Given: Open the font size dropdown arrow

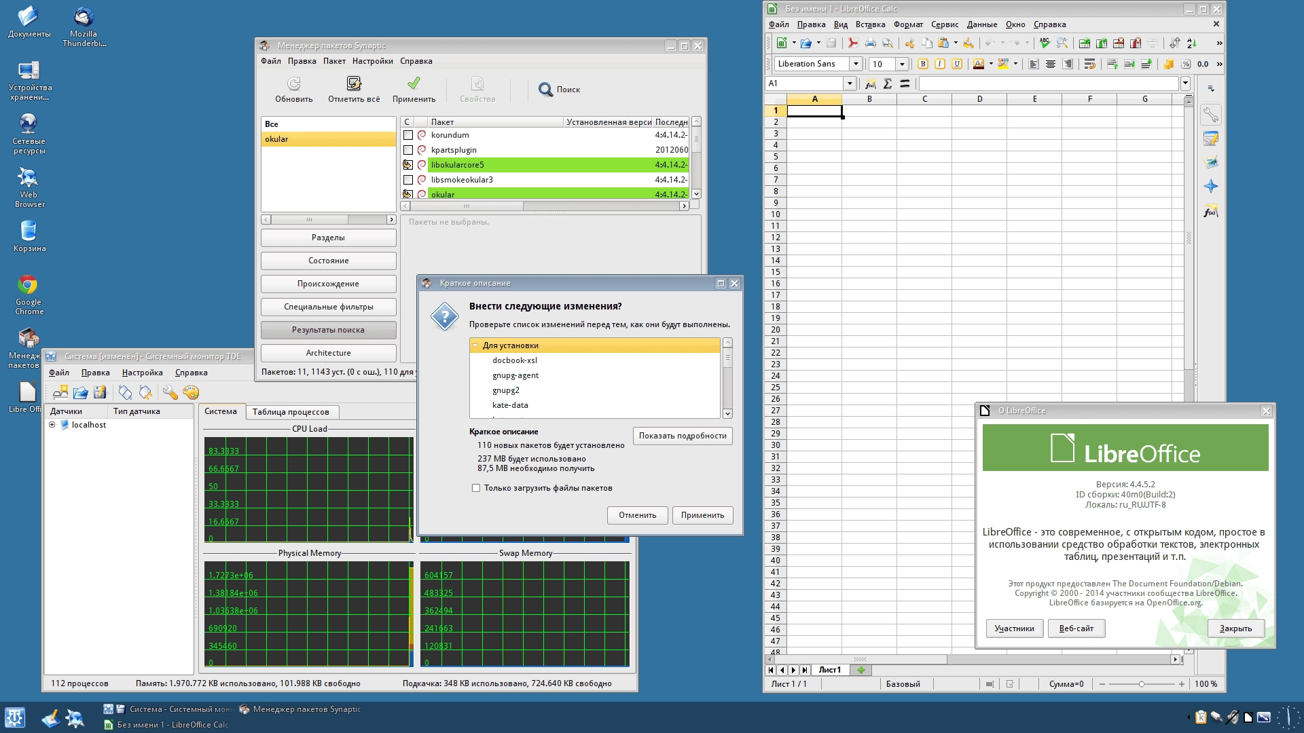Looking at the screenshot, I should (902, 64).
